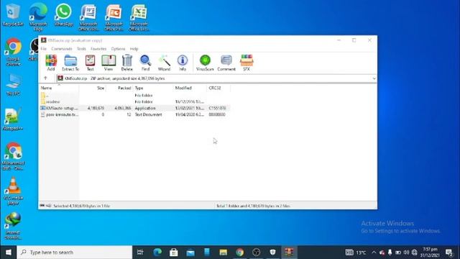Click the Google Chrome desktop shortcut

(x=13, y=52)
